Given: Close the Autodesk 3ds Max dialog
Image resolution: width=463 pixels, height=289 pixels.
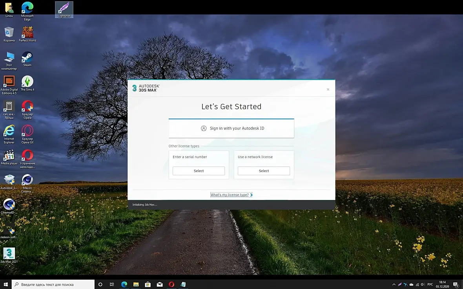Looking at the screenshot, I should pos(328,89).
